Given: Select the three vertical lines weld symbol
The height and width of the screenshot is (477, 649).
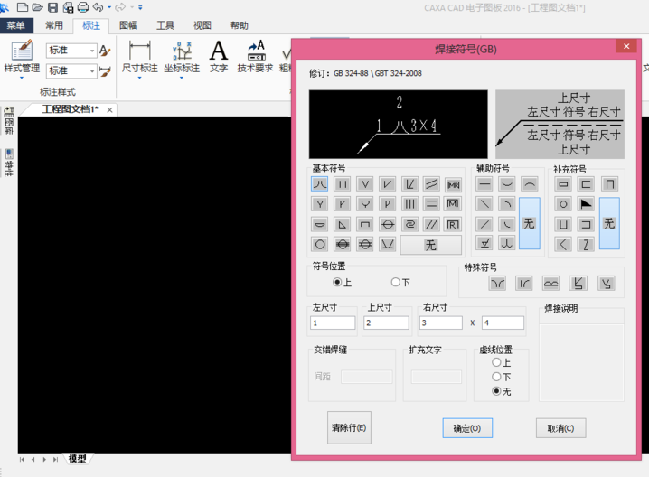Looking at the screenshot, I should point(409,203).
